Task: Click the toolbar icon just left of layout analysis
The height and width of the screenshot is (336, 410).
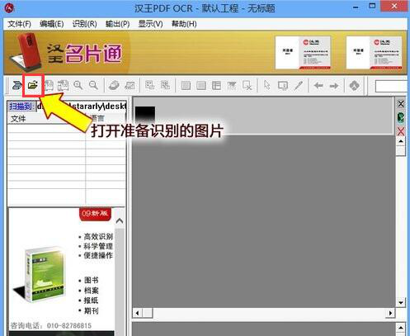Action: pyautogui.click(x=130, y=86)
